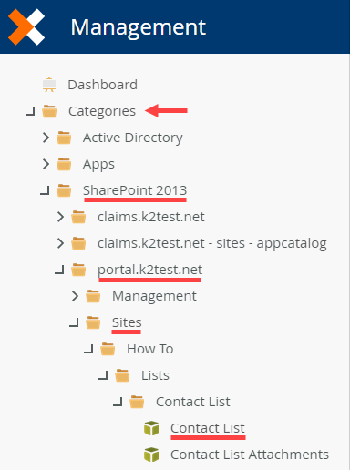This screenshot has width=350, height=470.
Task: Click the Categories folder icon
Action: [x=49, y=111]
